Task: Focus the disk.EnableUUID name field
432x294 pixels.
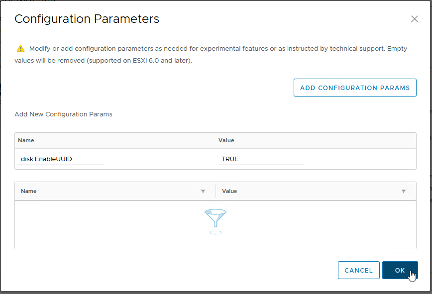Action: point(61,159)
